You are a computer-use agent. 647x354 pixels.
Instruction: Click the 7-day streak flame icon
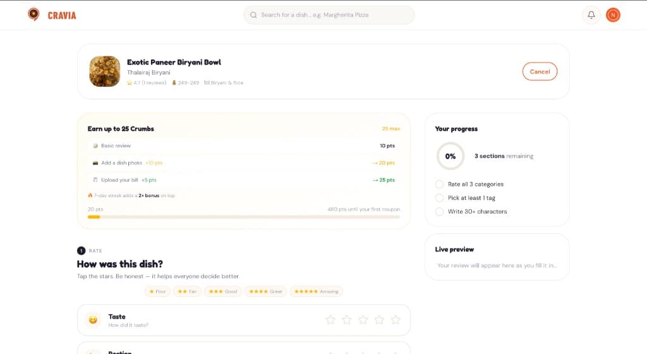pos(90,195)
